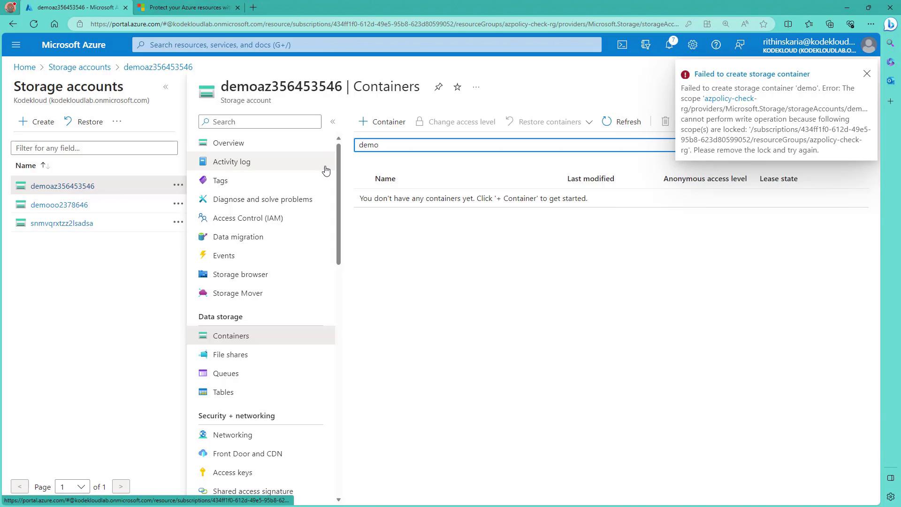
Task: Expand Restore containers dropdown
Action: click(589, 122)
